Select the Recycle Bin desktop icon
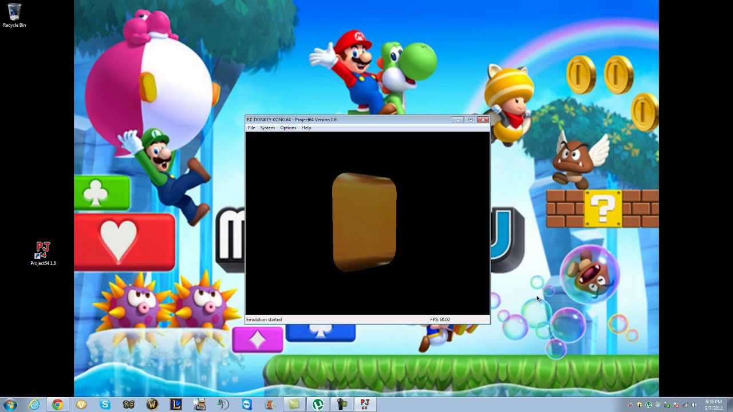This screenshot has width=733, height=412. (14, 15)
